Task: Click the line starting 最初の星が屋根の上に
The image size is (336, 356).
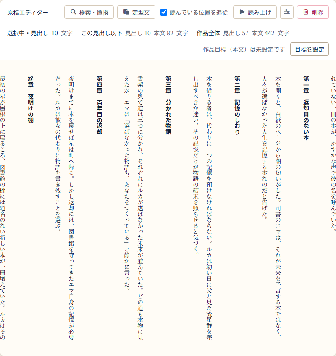Action: 3,208
